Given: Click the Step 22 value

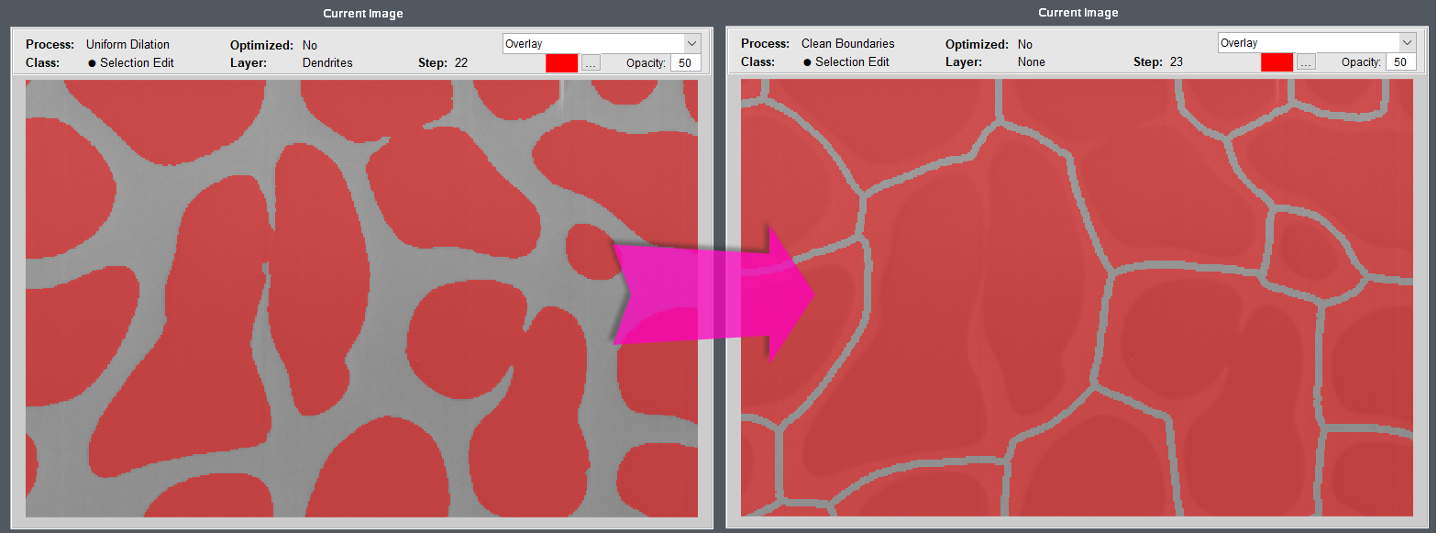Looking at the screenshot, I should tap(461, 62).
